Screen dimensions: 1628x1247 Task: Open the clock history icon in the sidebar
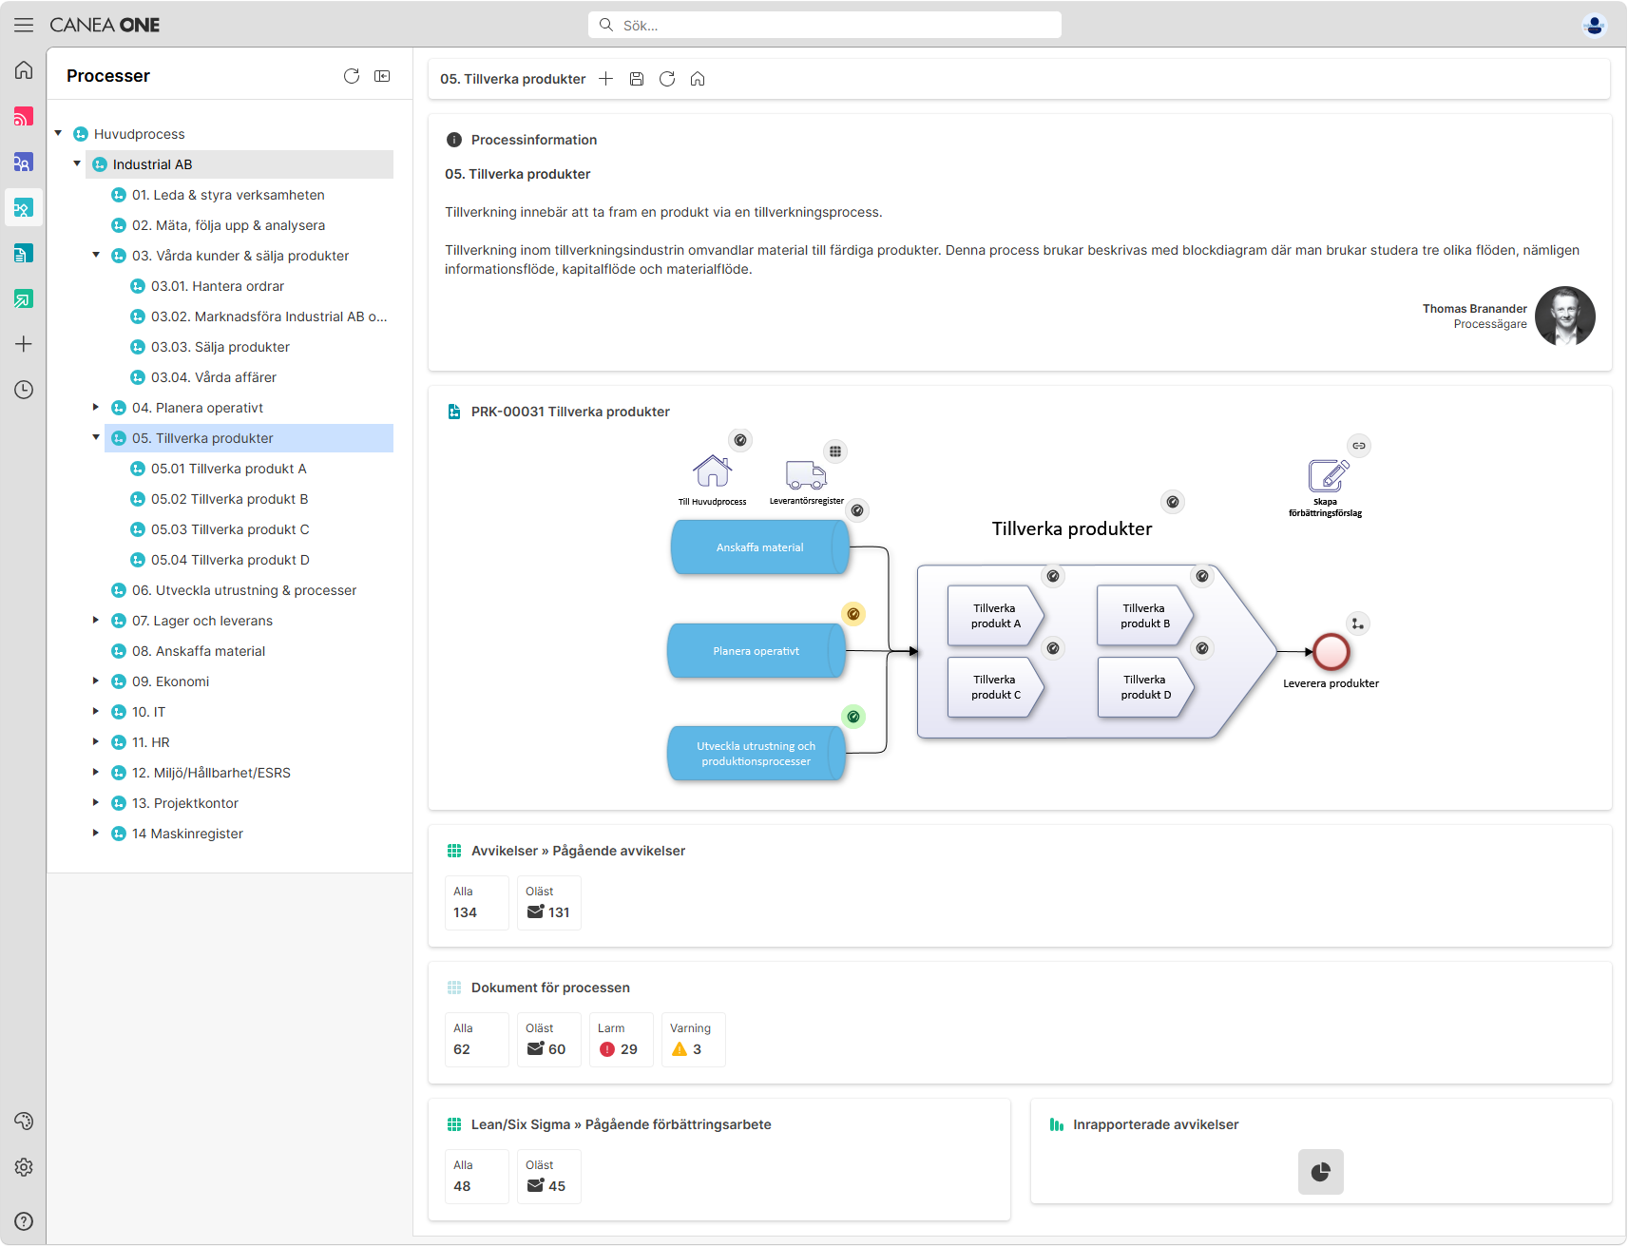(x=24, y=390)
